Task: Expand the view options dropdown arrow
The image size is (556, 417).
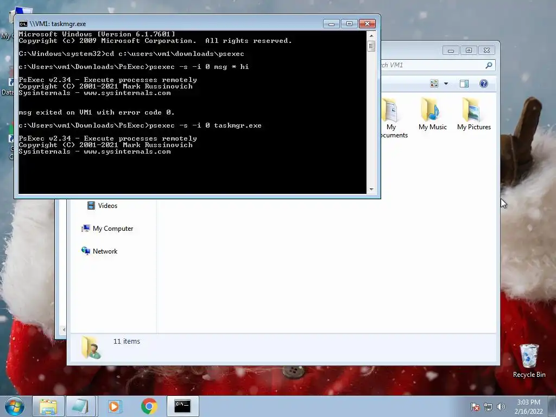Action: 446,84
